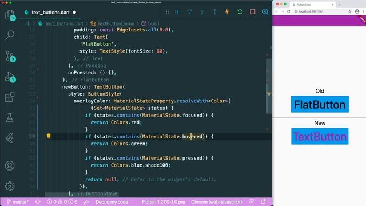Click the debug Step Out icon
The height and width of the screenshot is (206, 366).
click(215, 11)
